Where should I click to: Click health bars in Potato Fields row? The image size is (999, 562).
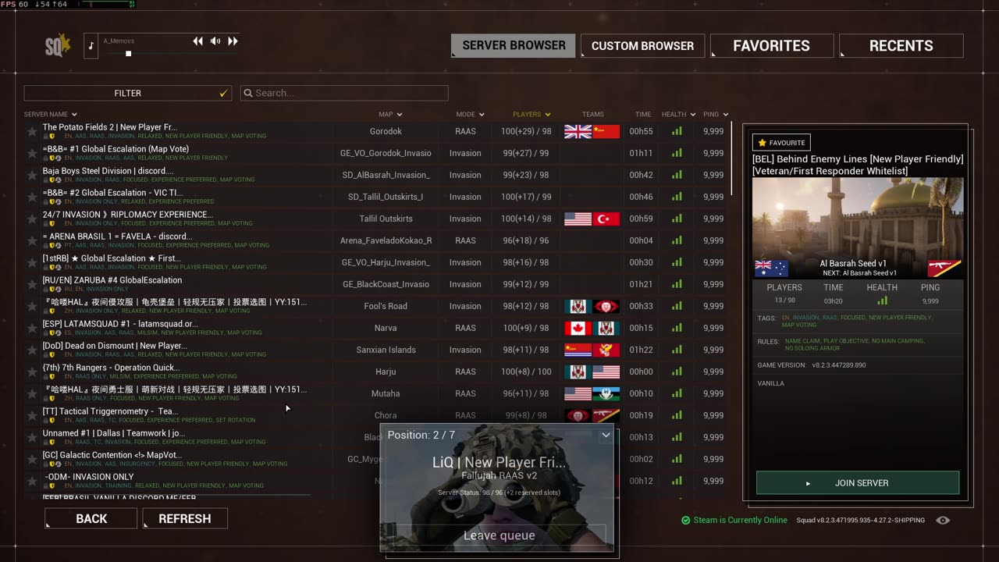(677, 131)
